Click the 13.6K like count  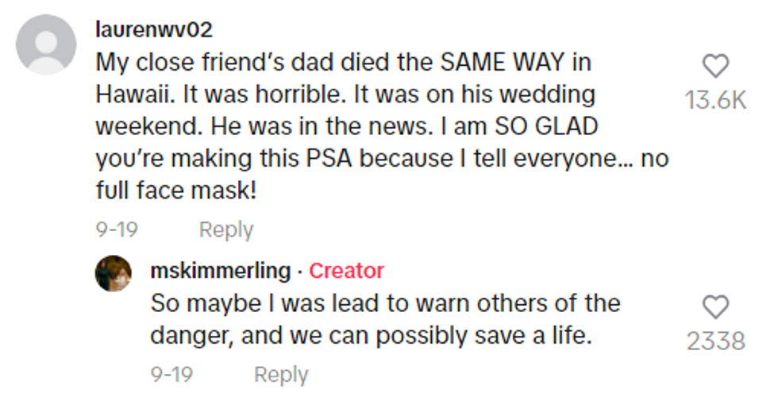[x=716, y=101]
